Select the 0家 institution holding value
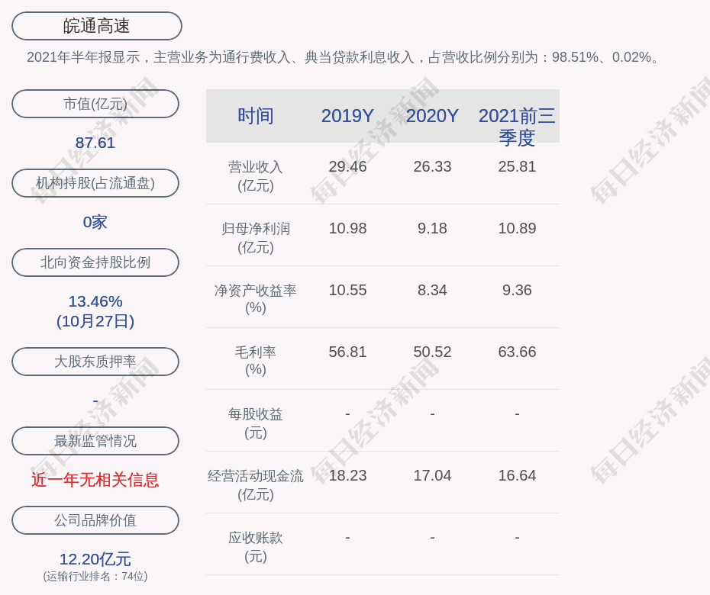710x595 pixels. click(95, 222)
